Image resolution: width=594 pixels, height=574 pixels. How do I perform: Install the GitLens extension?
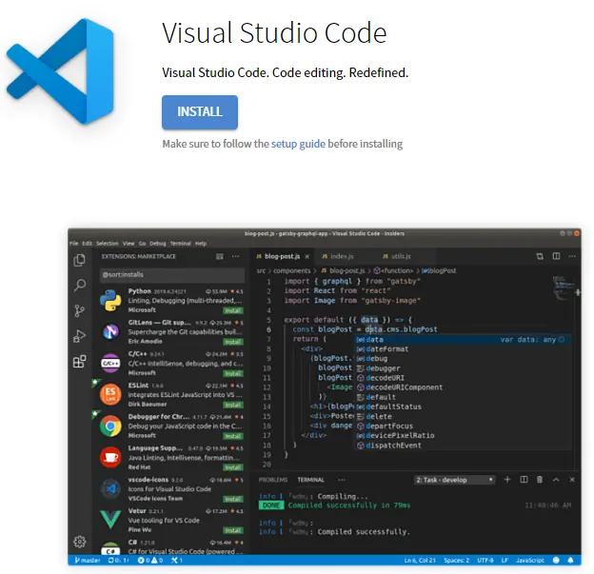click(233, 342)
